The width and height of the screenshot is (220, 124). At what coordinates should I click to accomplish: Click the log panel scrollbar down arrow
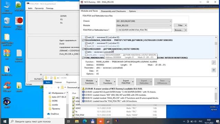point(216,101)
